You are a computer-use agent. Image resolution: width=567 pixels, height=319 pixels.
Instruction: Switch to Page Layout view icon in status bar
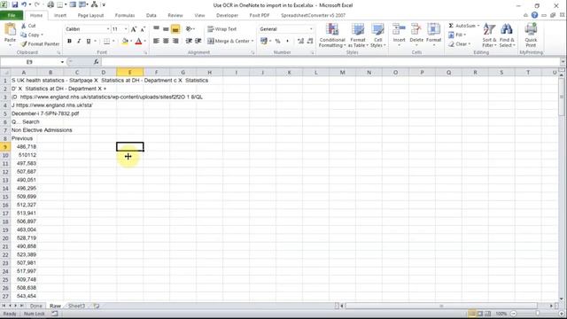pos(480,314)
